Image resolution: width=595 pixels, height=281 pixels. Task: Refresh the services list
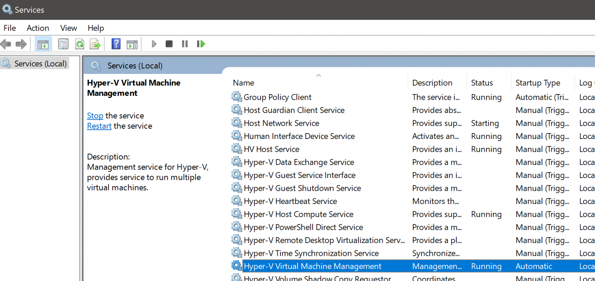point(79,44)
